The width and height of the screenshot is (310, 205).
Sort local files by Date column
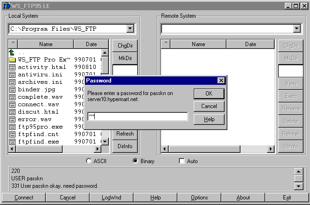tap(91, 44)
